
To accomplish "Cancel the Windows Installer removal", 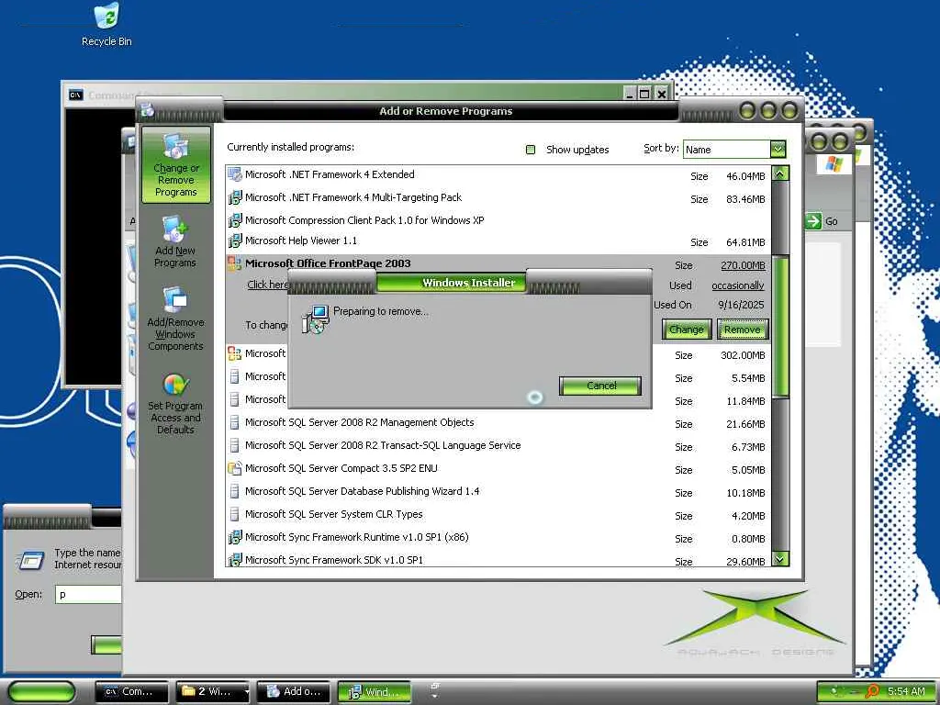I will coord(600,386).
